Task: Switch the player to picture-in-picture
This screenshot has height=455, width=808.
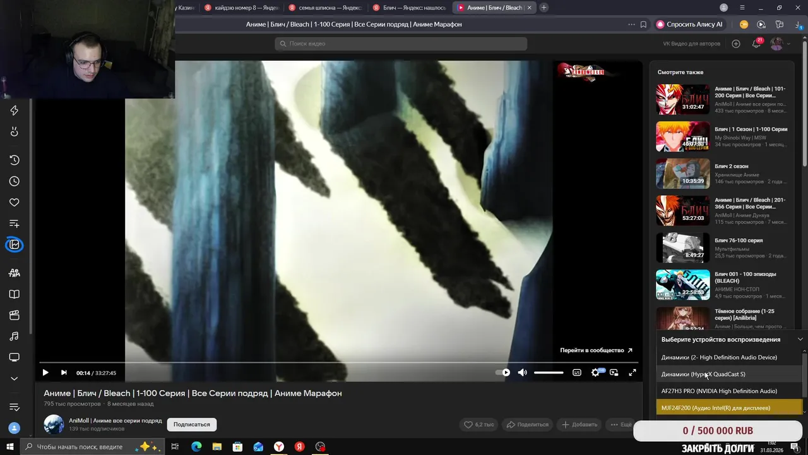Action: point(614,373)
